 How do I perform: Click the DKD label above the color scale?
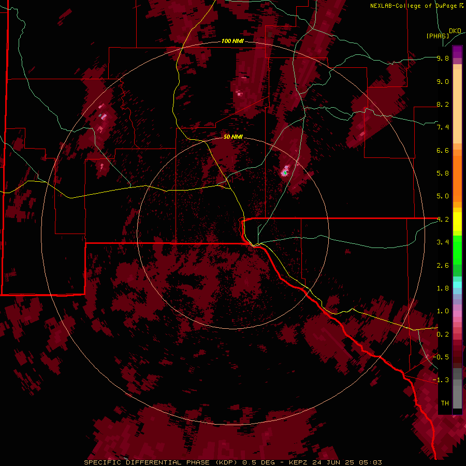tap(455, 31)
